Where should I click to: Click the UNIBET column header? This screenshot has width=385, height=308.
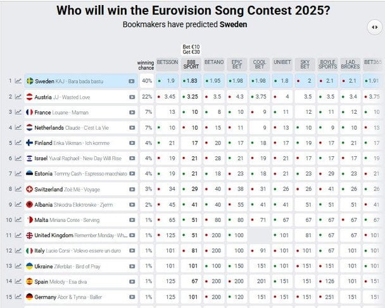coord(282,63)
